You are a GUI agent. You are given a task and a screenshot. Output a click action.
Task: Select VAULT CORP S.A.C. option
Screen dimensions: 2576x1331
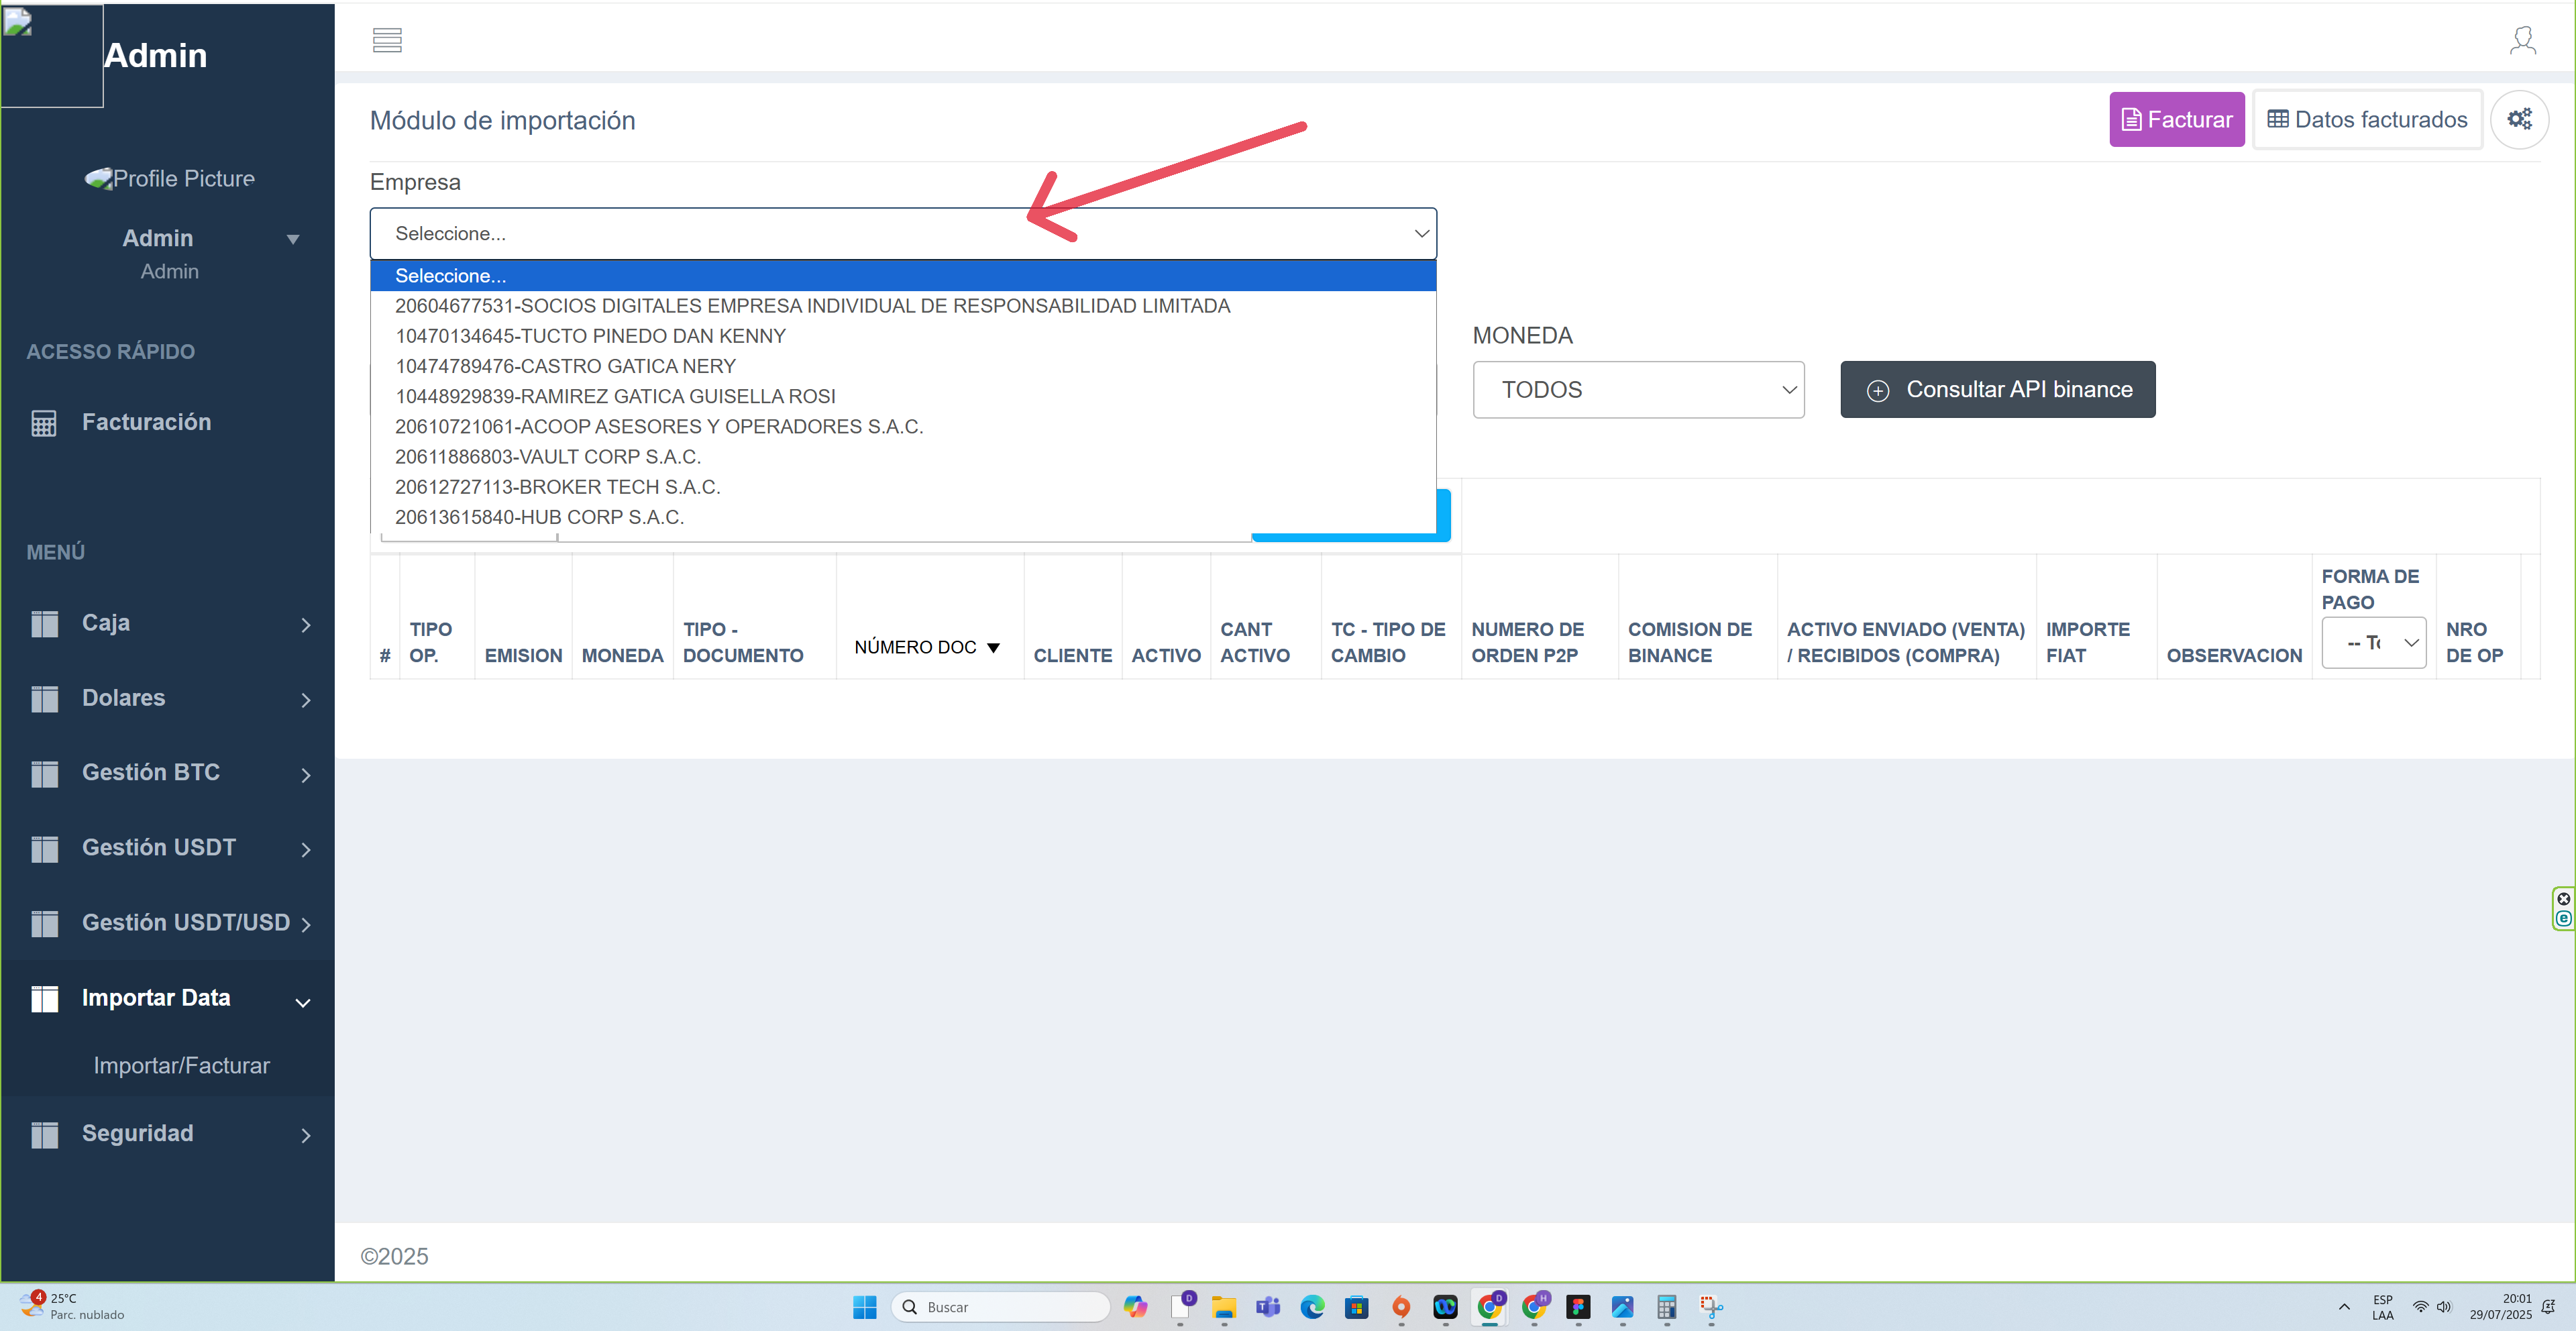547,457
